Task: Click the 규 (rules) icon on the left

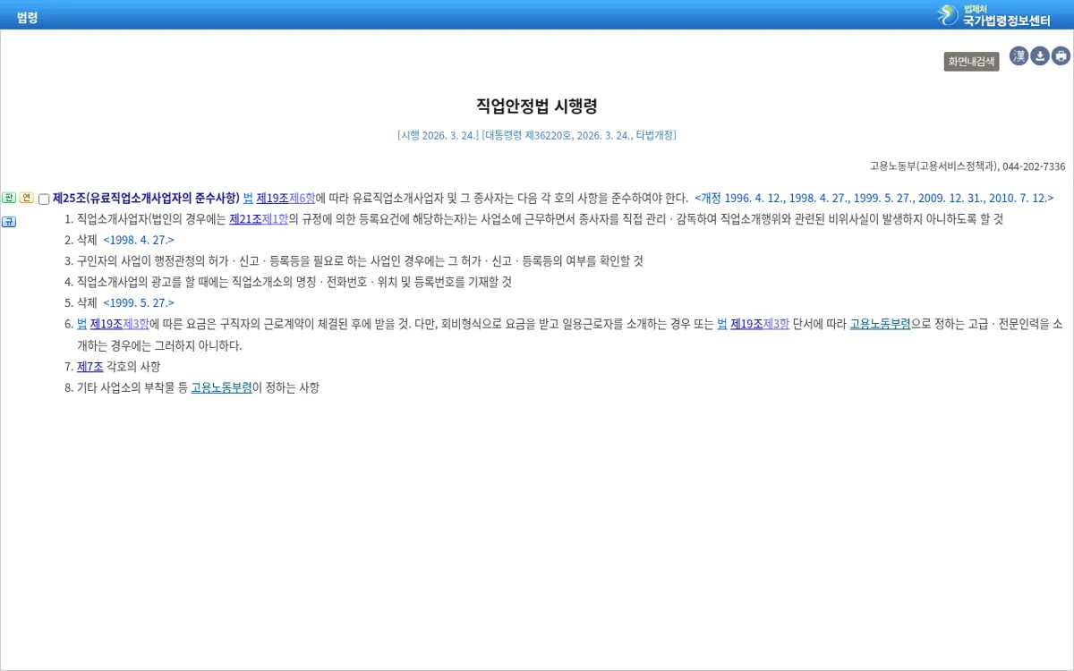Action: (9, 222)
